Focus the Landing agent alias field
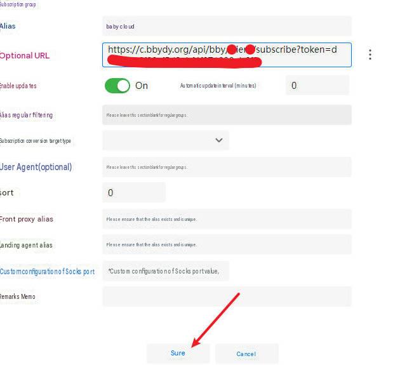The image size is (414, 365). [x=227, y=244]
